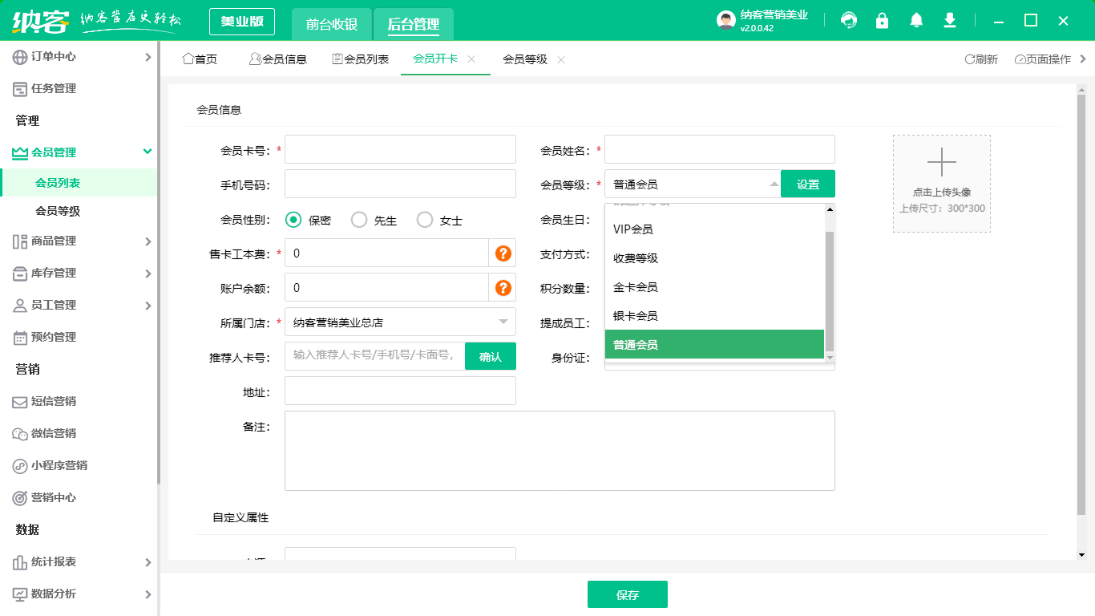Switch to the 会员等级 tab
Screen dimensions: 1095x616
pyautogui.click(x=525, y=59)
